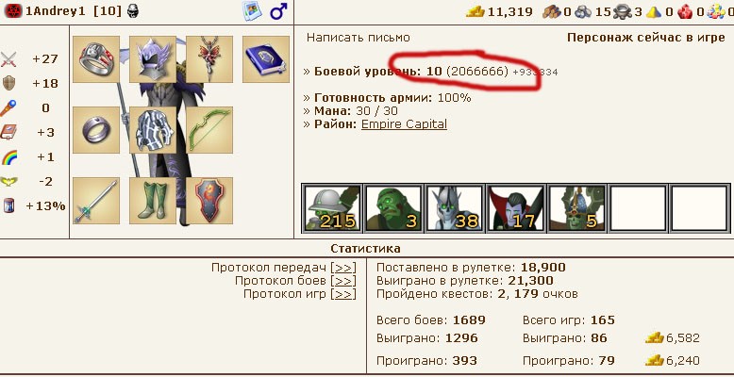Expand Протокол боев [>>] link
Screen dimensions: 734x377
coord(343,281)
